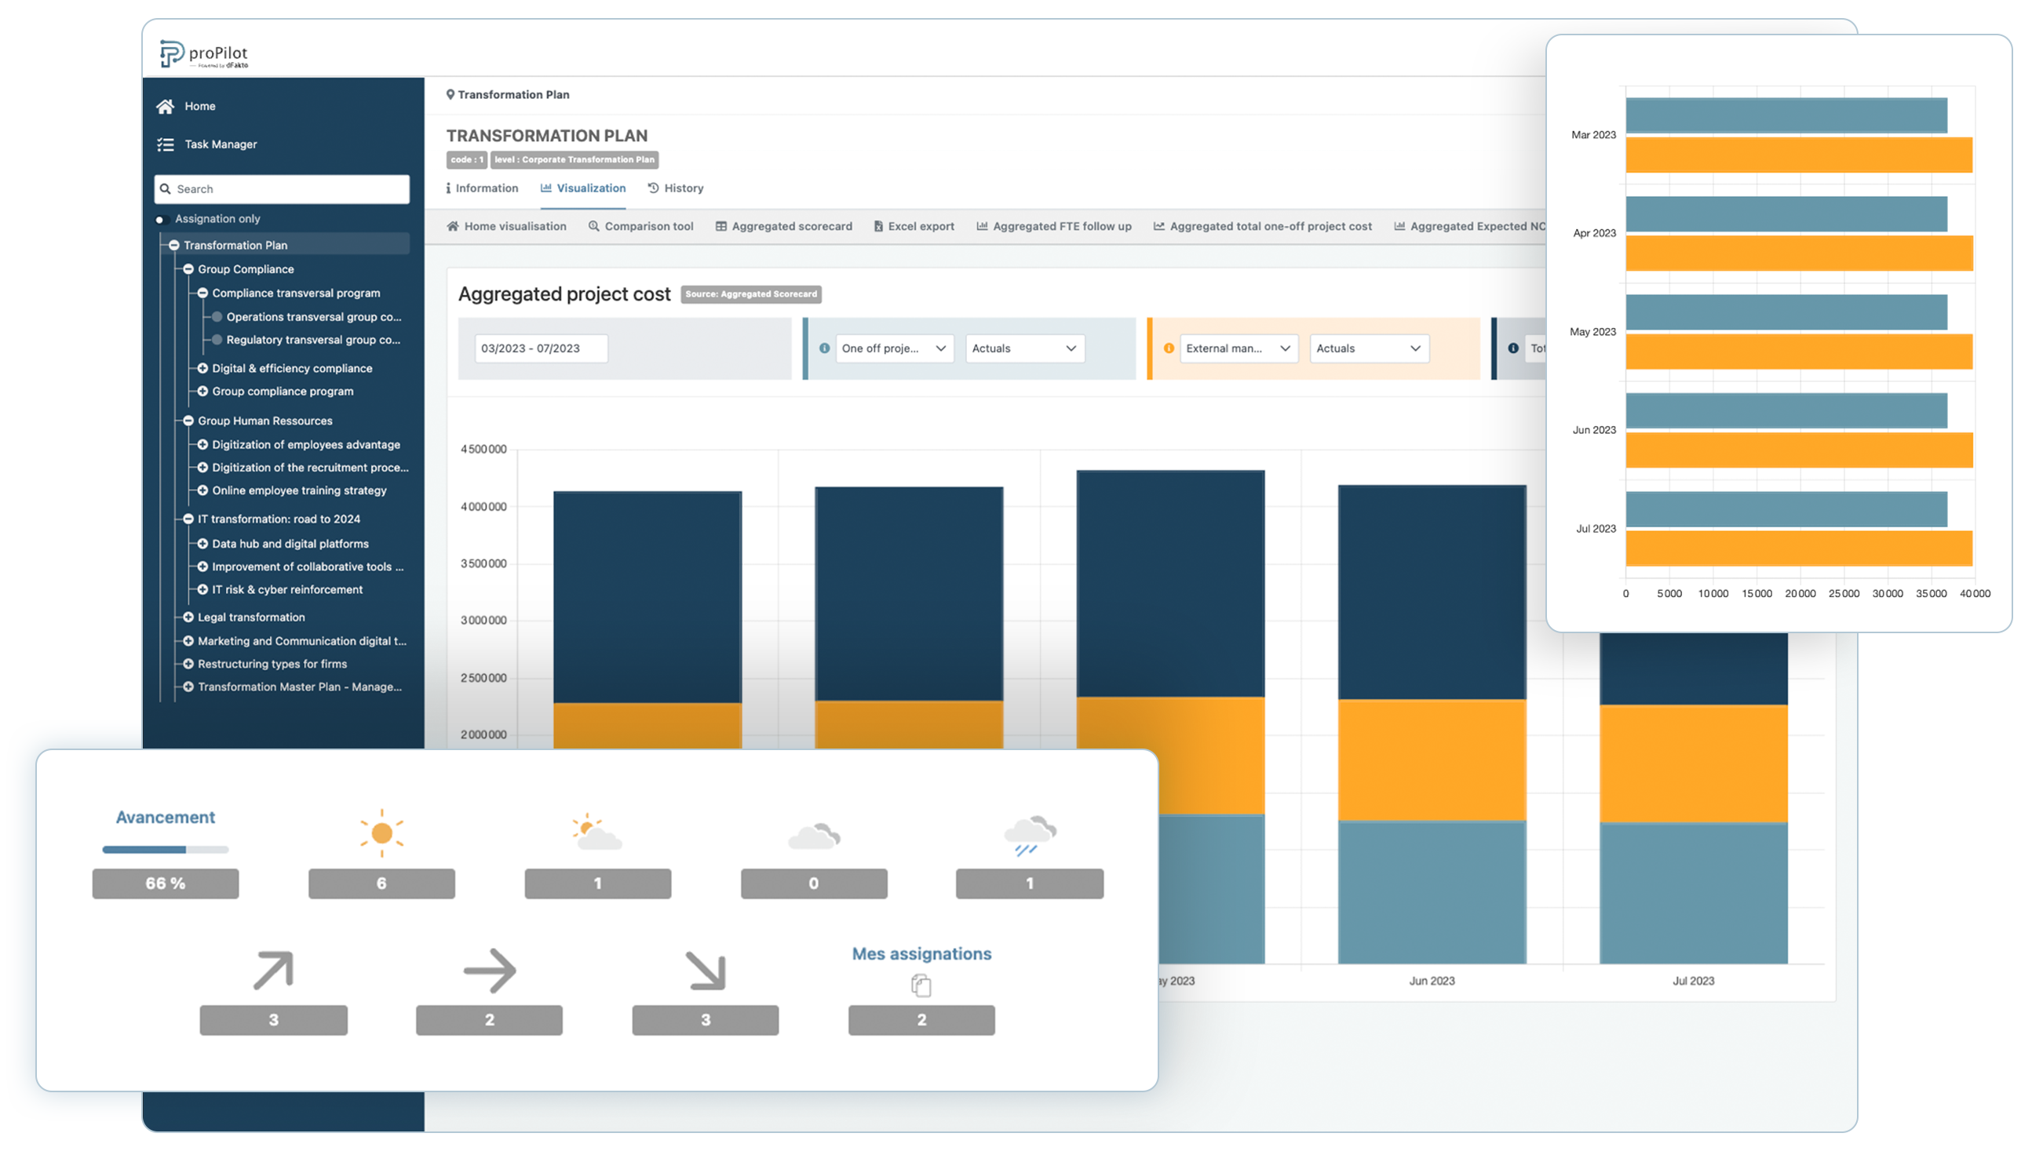
Task: Select Restructuring types for firms item
Action: pos(272,664)
